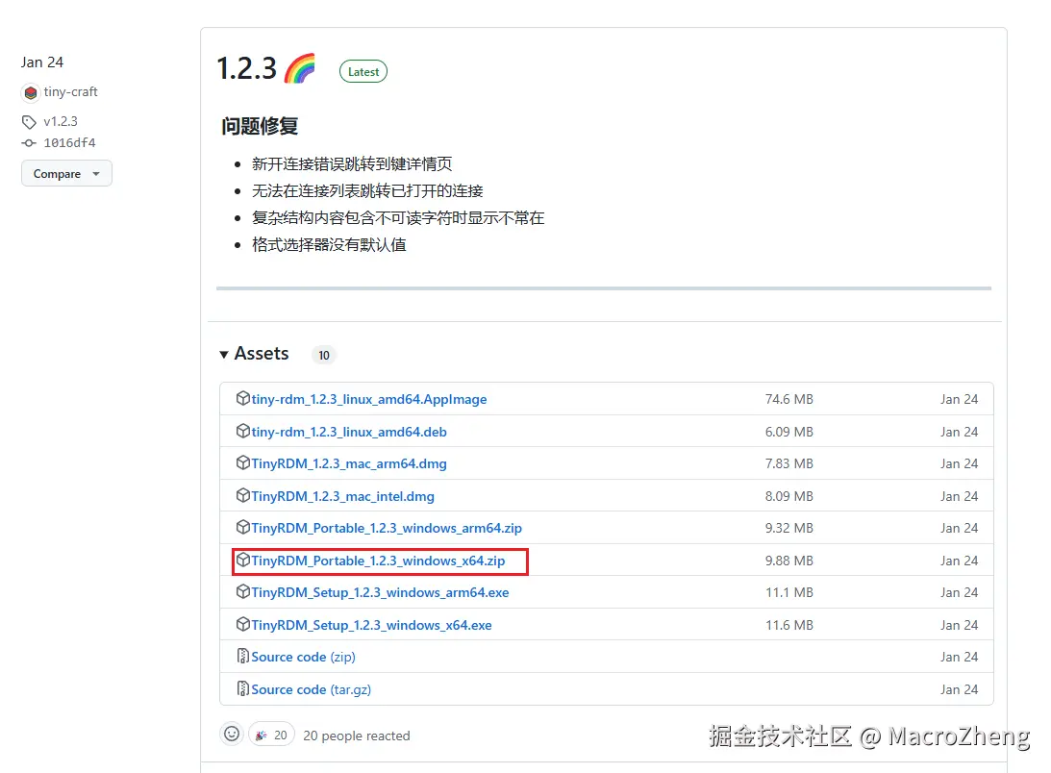Screen dimensions: 1051x773
Task: Click package icon for Setup windows_arm64.exe
Action: tap(243, 591)
